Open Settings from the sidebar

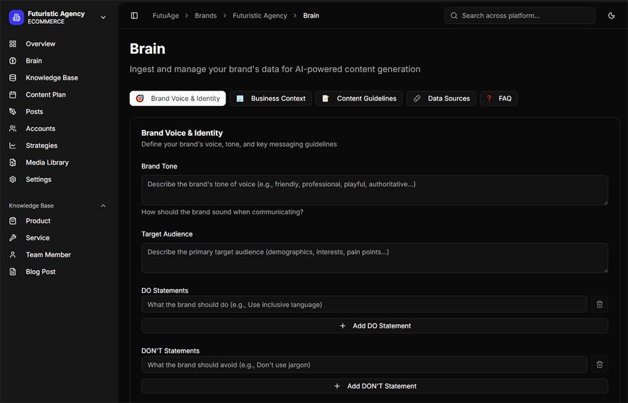pyautogui.click(x=38, y=179)
